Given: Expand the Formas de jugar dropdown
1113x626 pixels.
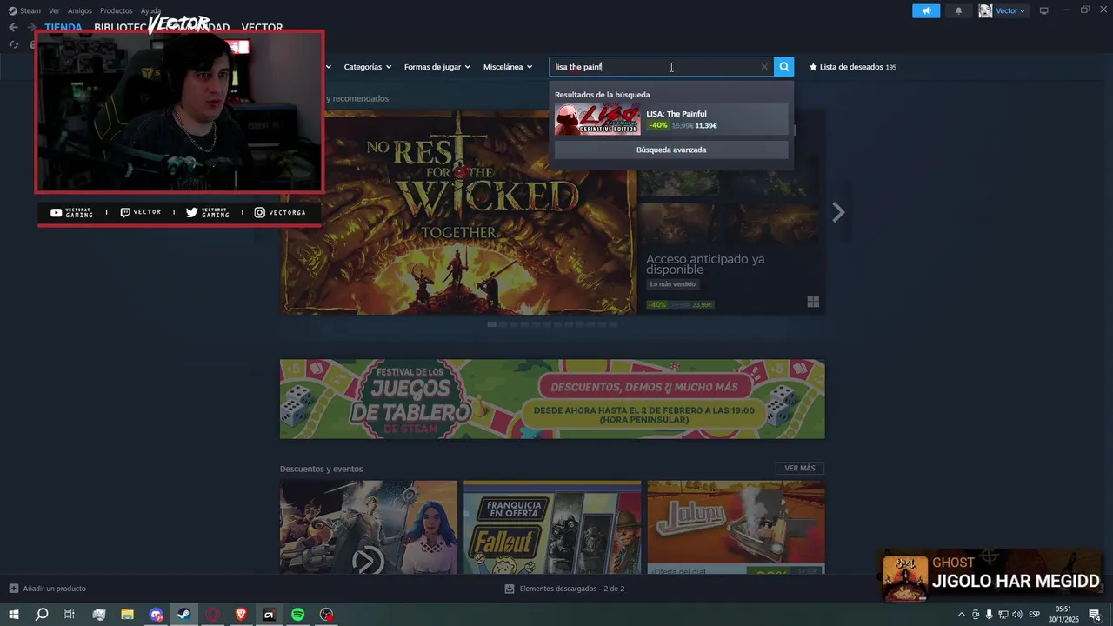Looking at the screenshot, I should point(437,67).
